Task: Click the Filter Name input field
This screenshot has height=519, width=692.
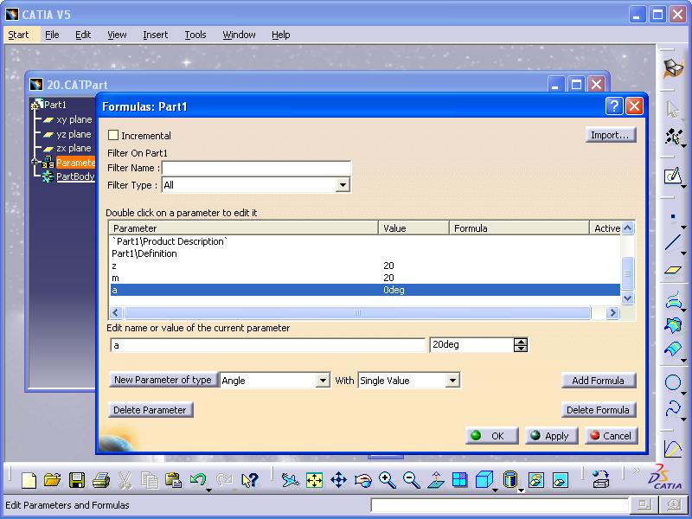Action: tap(256, 168)
